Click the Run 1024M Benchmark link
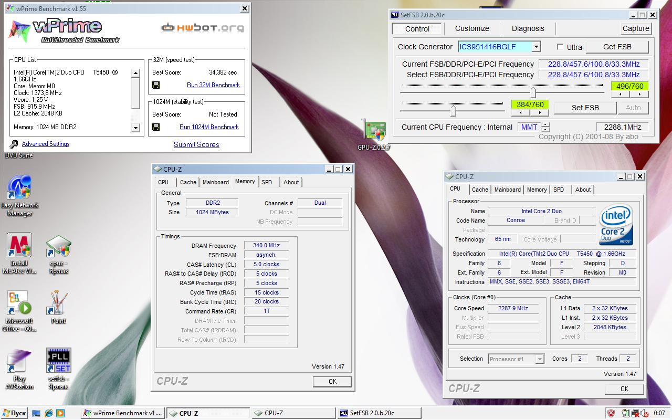 (209, 127)
